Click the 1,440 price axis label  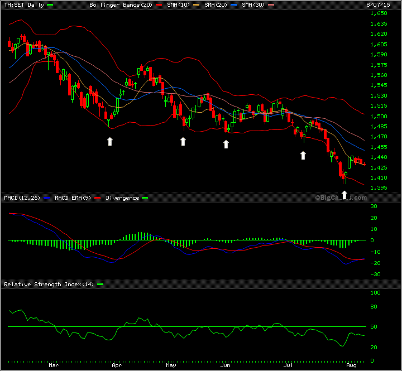pos(379,157)
